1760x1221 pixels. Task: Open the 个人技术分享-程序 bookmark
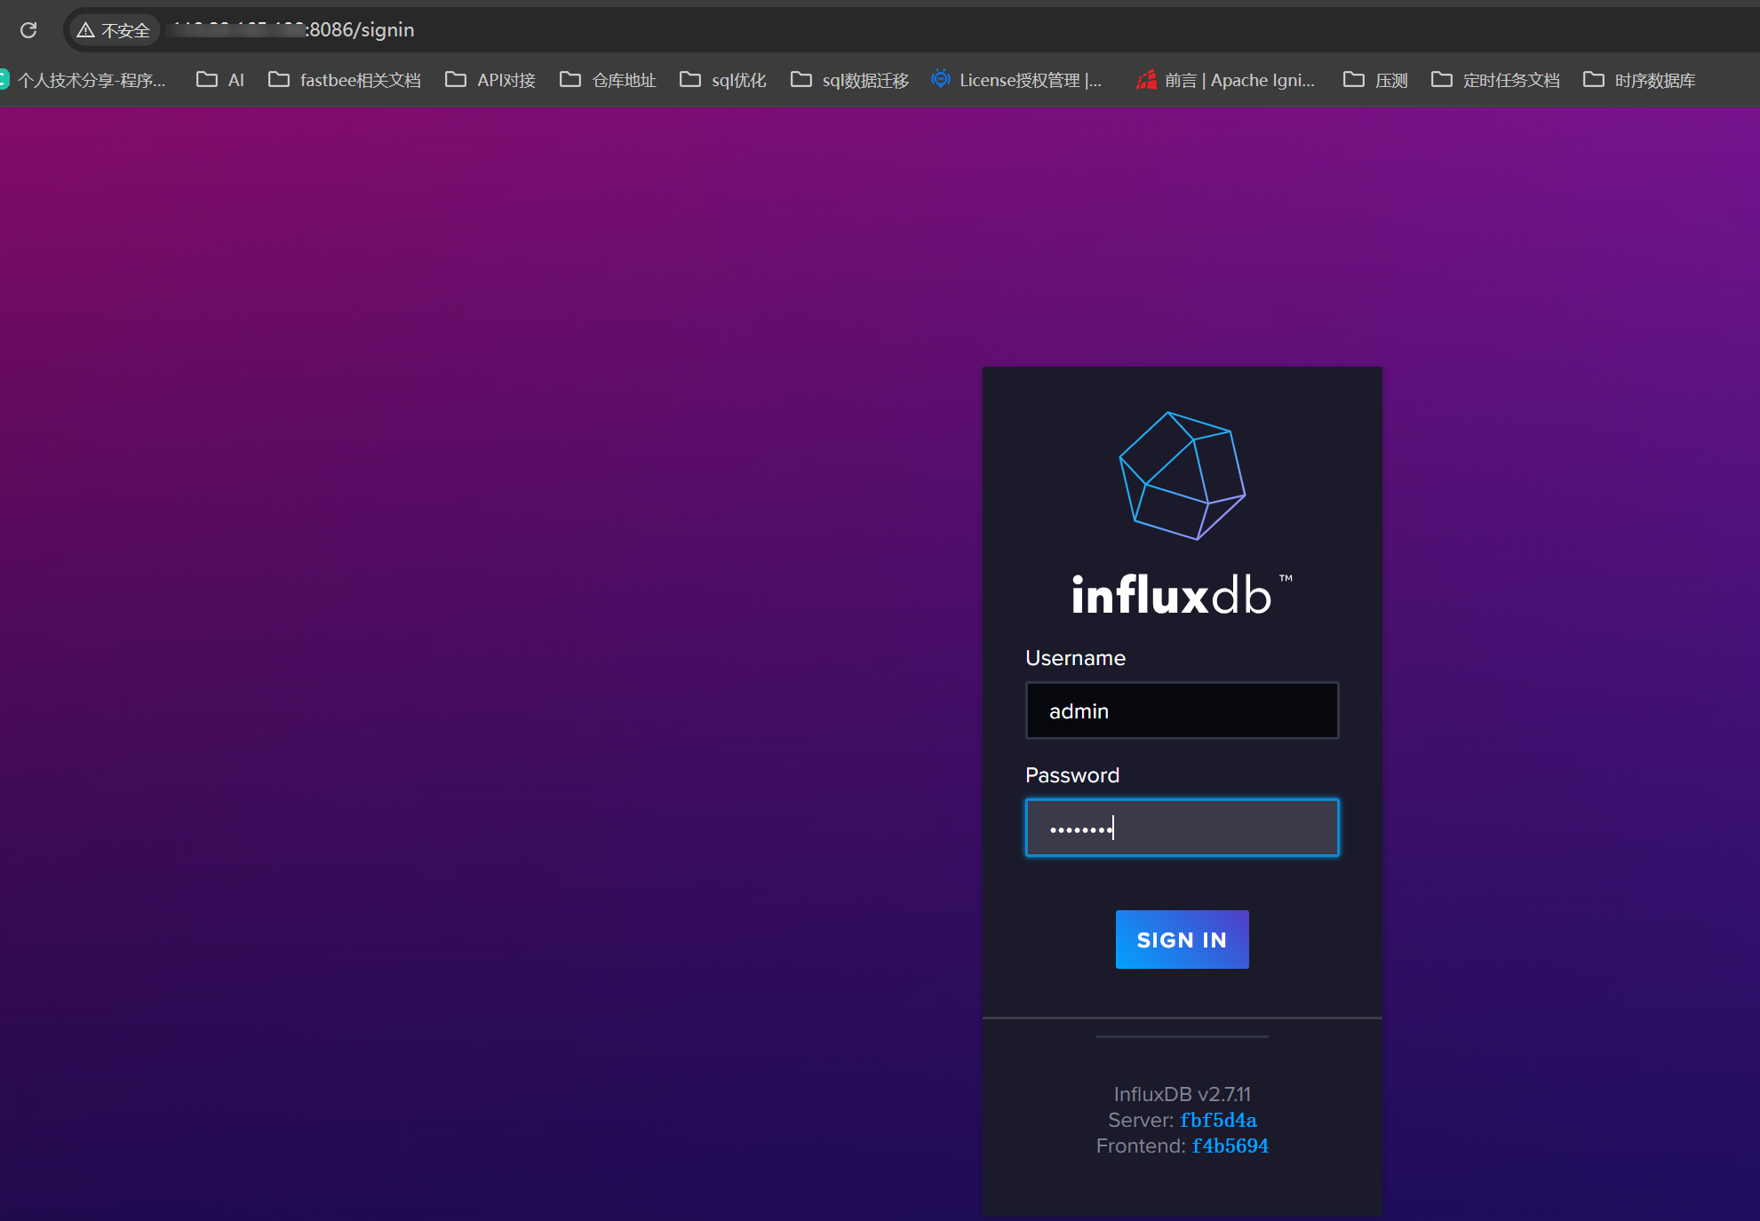83,80
